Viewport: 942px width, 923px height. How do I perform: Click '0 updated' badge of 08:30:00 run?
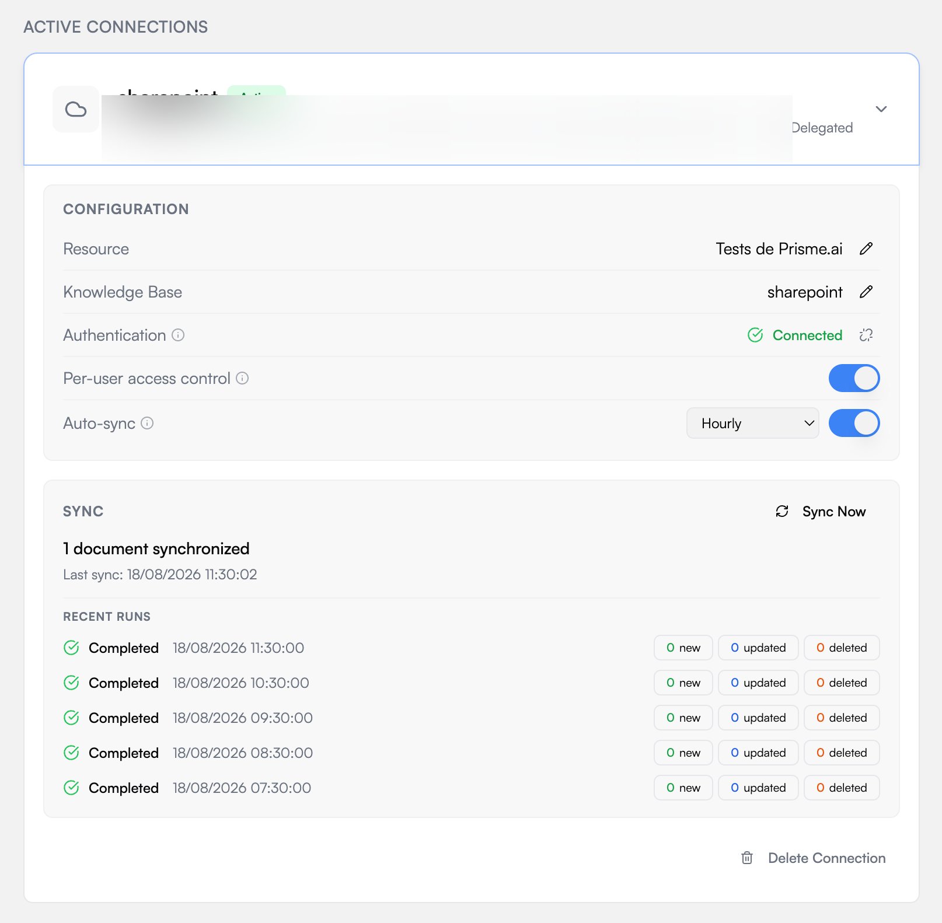point(758,753)
